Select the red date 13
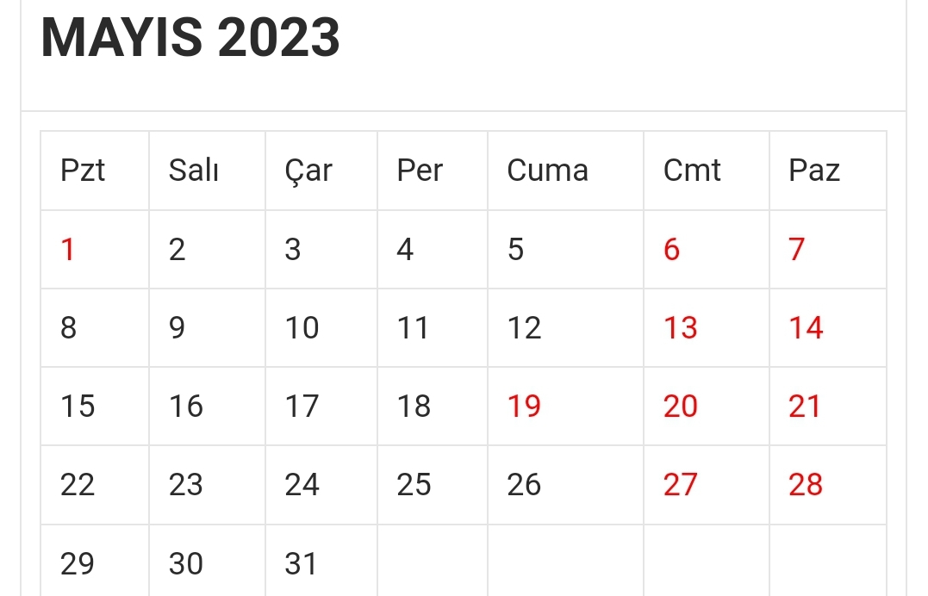Viewport: 928px width, 596px height. [680, 328]
